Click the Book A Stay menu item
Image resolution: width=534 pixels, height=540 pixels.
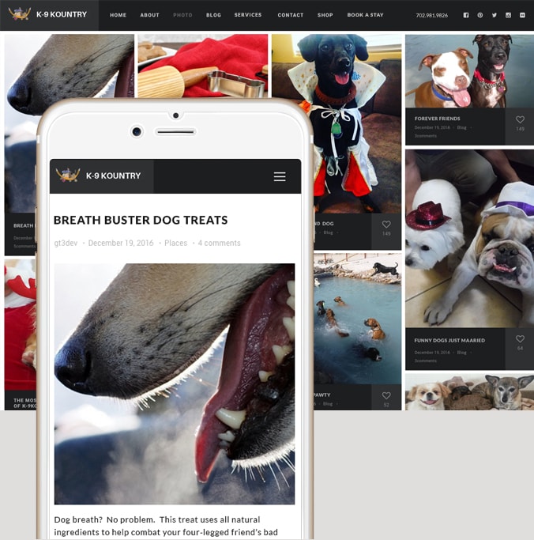click(366, 15)
